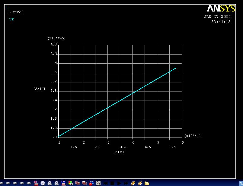
Task: Click the ANSYS logo
Action: tap(221, 8)
